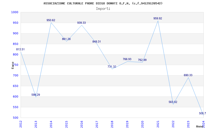Select the 959.92 data label
The image size is (206, 129).
coord(158,18)
